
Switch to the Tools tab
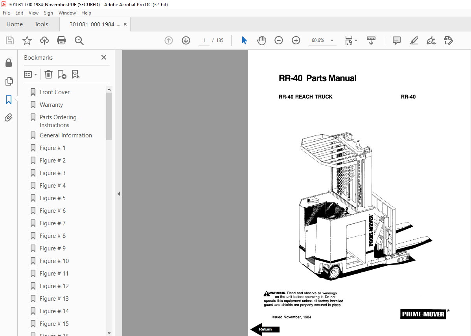[x=41, y=24]
